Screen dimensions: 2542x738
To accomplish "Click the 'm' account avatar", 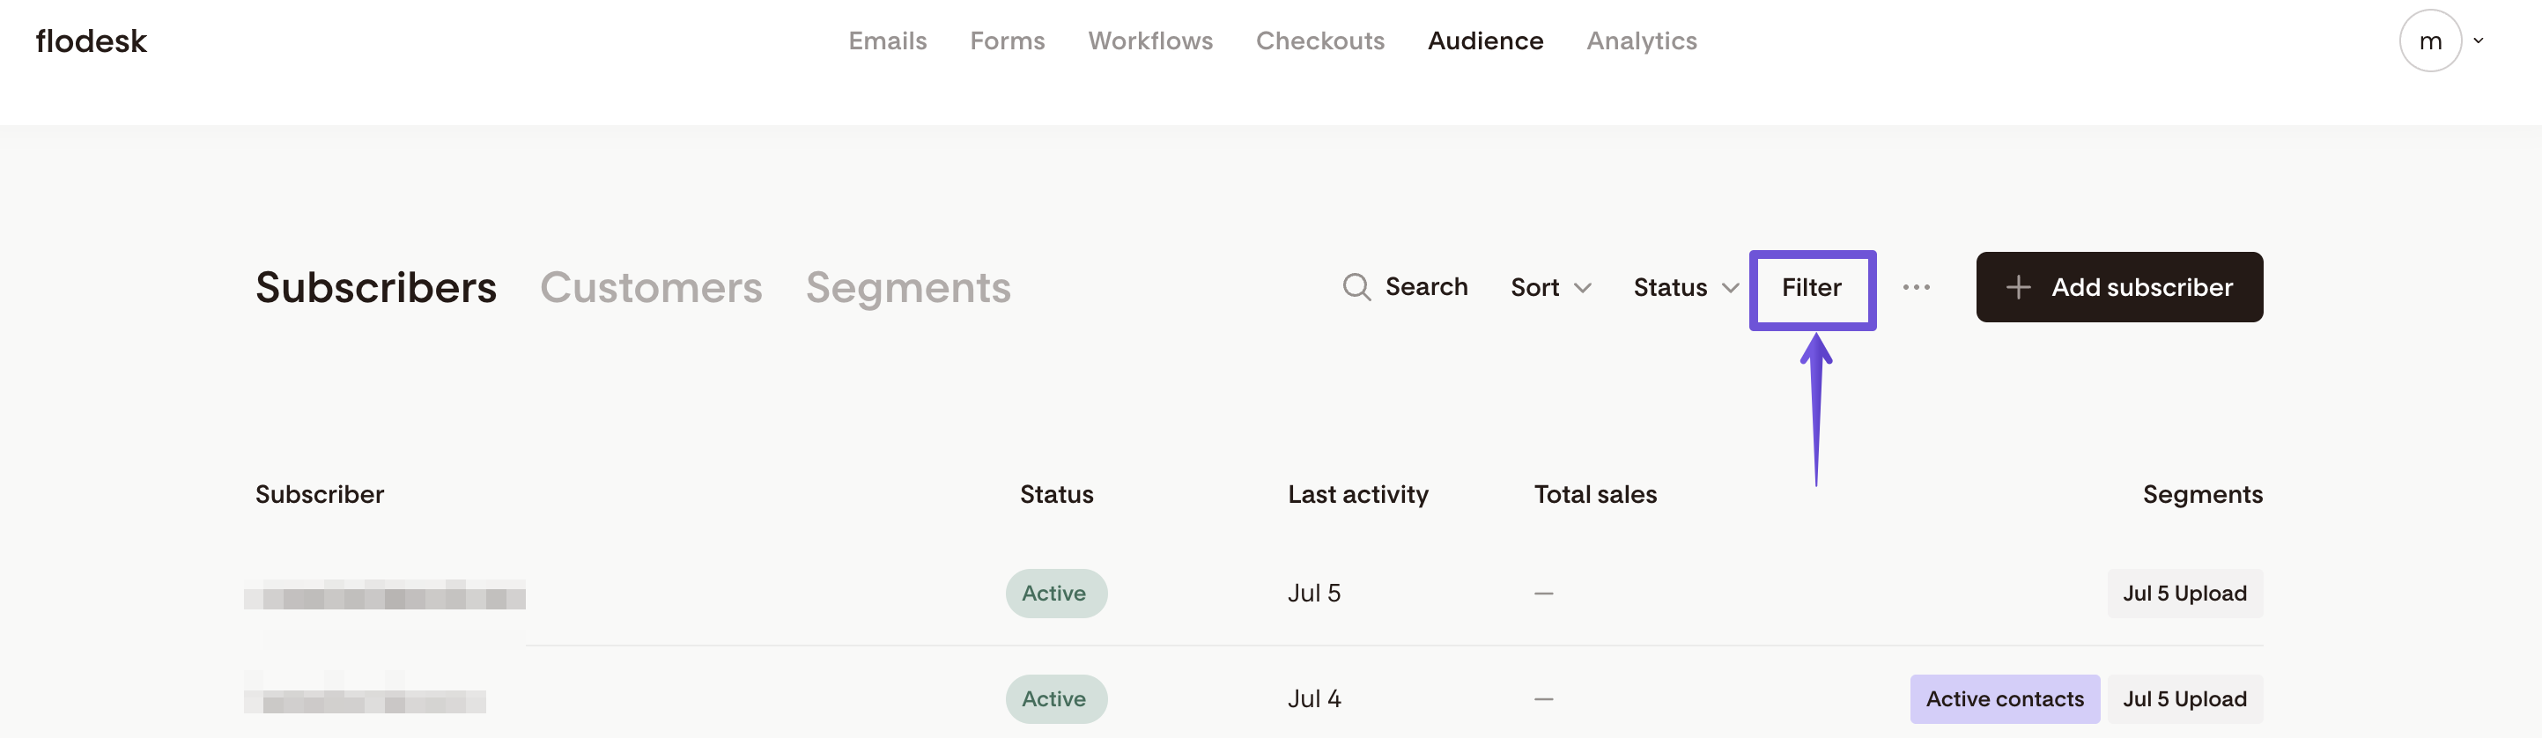I will [x=2429, y=41].
